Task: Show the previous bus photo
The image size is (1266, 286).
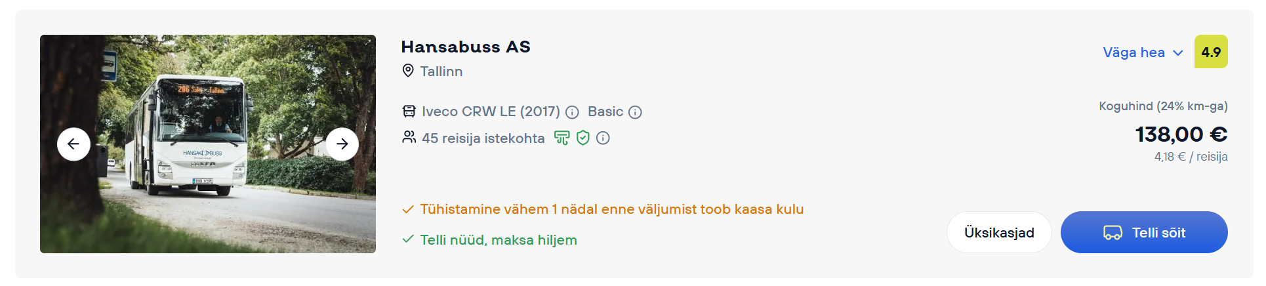Action: pyautogui.click(x=73, y=144)
